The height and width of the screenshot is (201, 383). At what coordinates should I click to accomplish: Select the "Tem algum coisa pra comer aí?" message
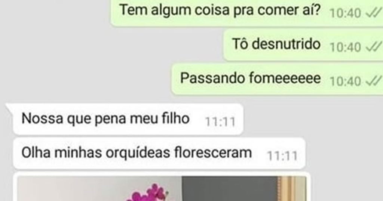coord(247,12)
